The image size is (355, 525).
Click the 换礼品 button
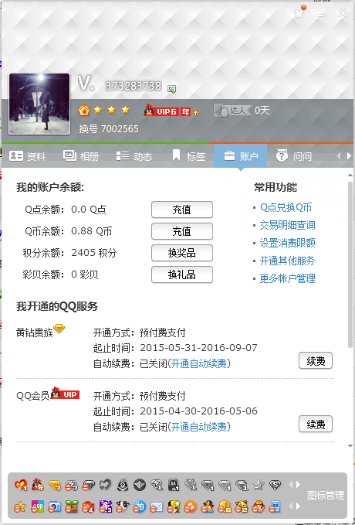coord(182,275)
